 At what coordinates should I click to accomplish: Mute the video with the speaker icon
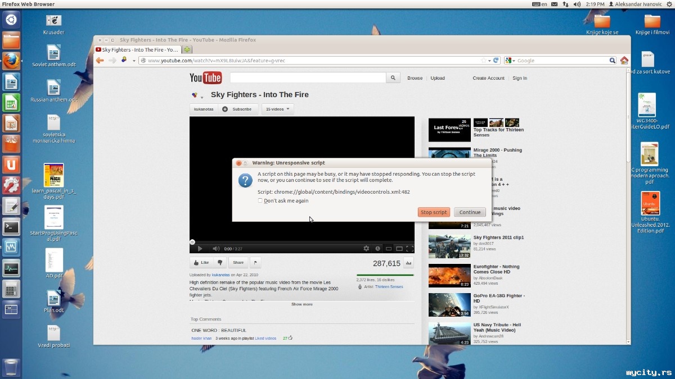tap(215, 249)
